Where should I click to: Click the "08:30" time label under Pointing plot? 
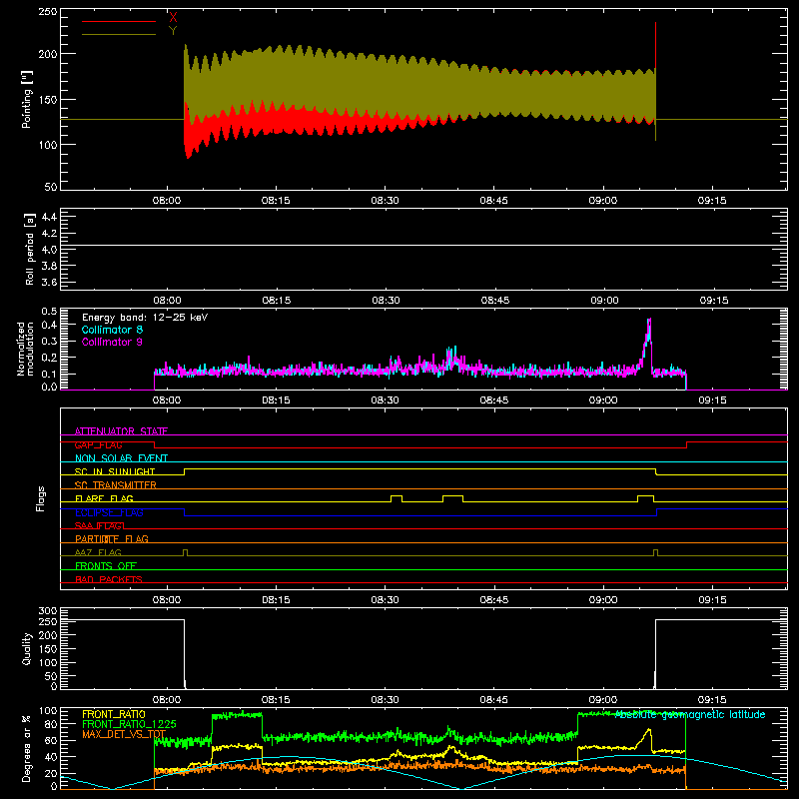(385, 201)
